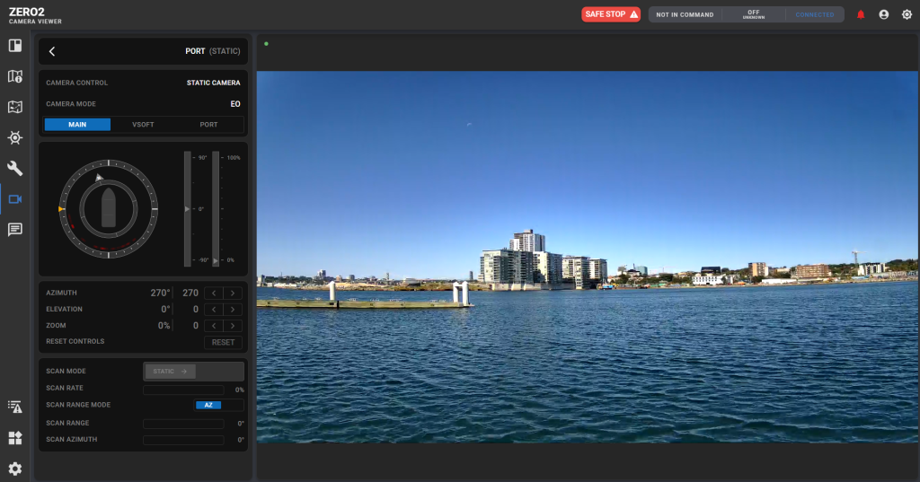The width and height of the screenshot is (920, 482).
Task: Open the widgets icon in lower sidebar
Action: (15, 438)
